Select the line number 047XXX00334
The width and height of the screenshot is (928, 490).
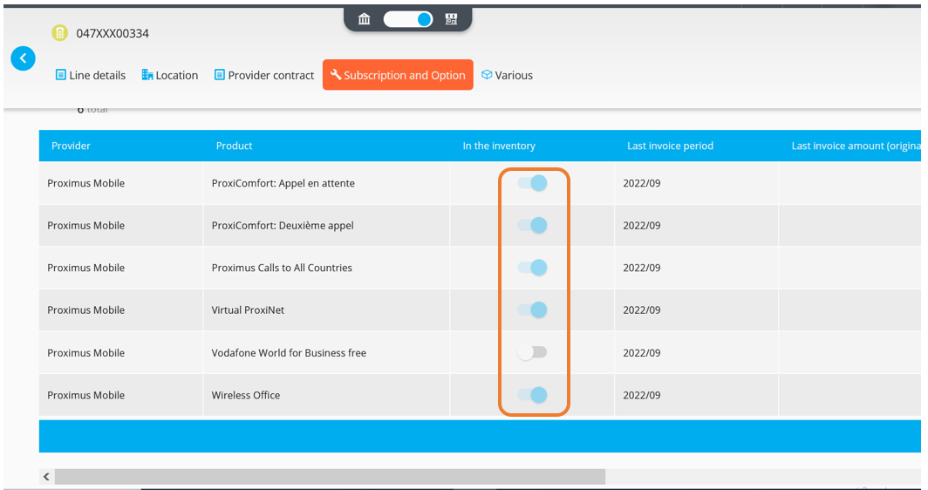(113, 33)
